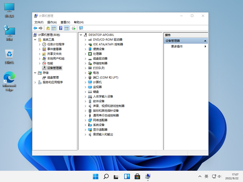
Task: Open the Windows Start button
Action: click(x=96, y=176)
